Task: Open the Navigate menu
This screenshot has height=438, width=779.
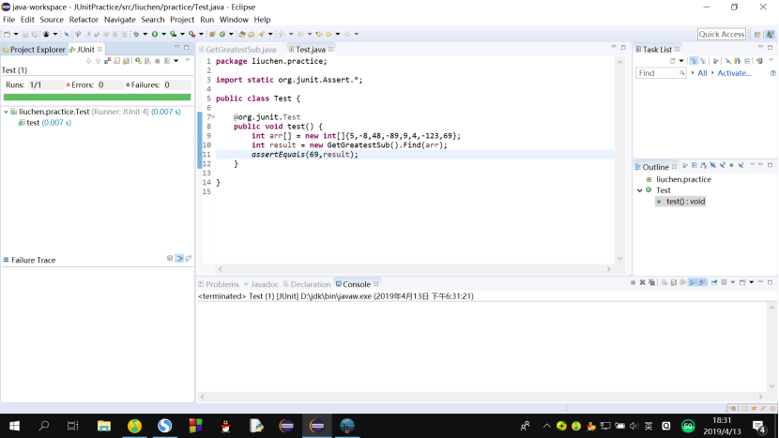Action: point(120,20)
